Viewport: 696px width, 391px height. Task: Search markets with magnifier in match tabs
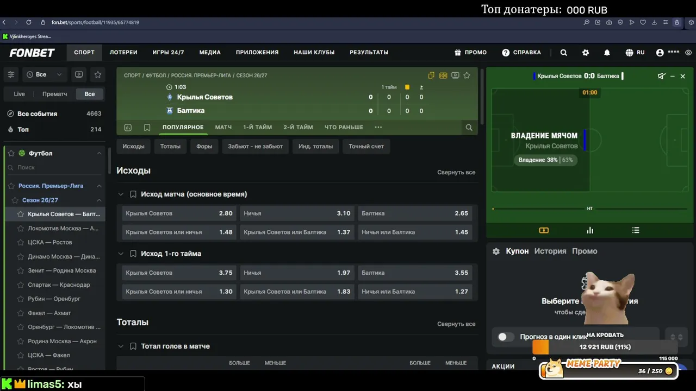click(469, 128)
